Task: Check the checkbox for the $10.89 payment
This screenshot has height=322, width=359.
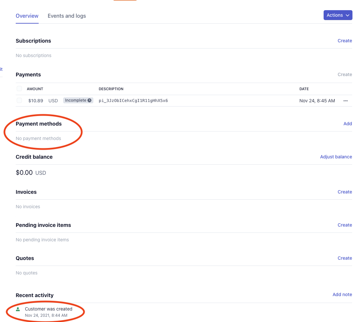Action: (x=19, y=100)
